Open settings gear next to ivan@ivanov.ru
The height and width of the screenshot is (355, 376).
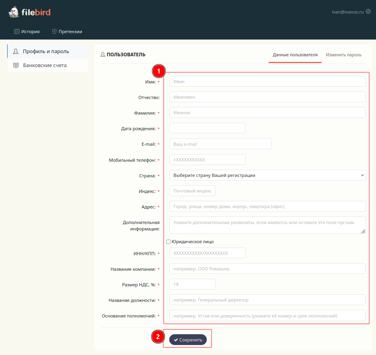point(368,12)
